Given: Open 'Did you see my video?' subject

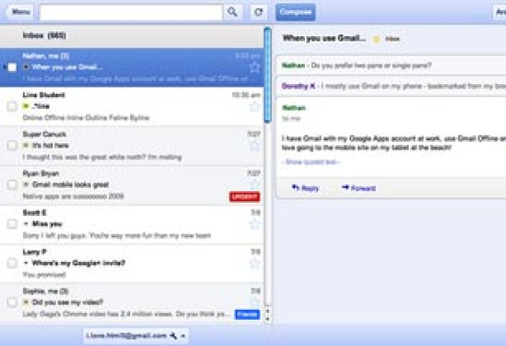Looking at the screenshot, I should tap(68, 303).
